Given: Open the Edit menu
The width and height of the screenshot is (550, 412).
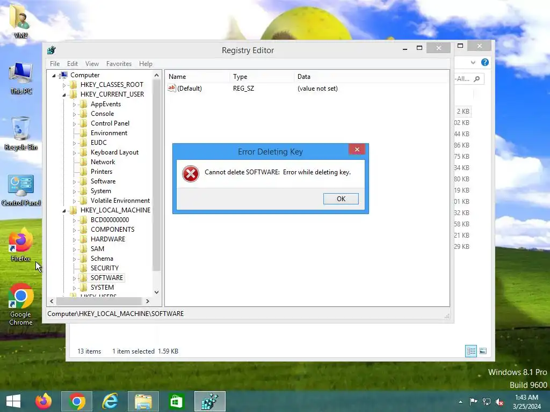Looking at the screenshot, I should (73, 64).
